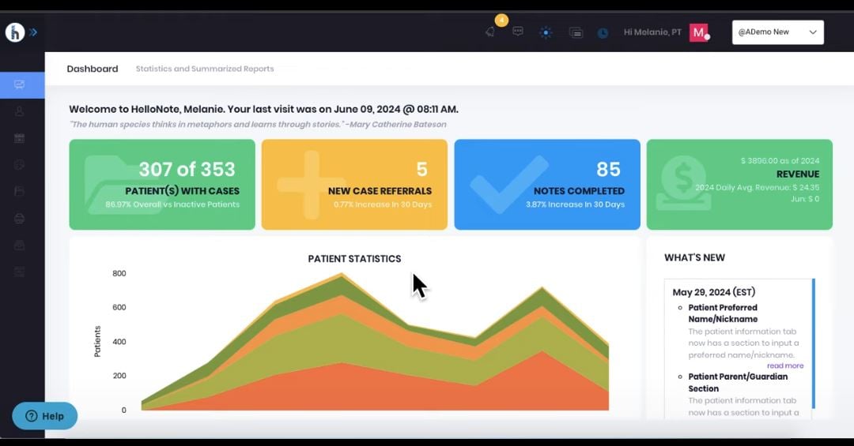Click the read more link
This screenshot has width=854, height=446.
pos(785,366)
